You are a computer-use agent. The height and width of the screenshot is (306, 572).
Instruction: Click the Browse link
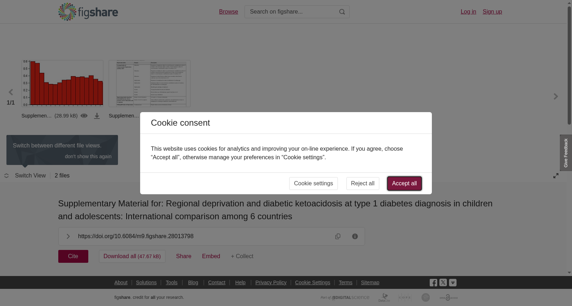tap(228, 12)
